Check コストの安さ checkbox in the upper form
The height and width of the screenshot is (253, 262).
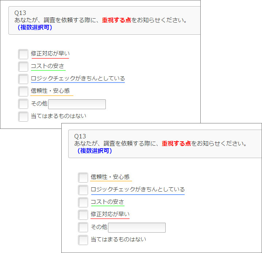click(23, 66)
